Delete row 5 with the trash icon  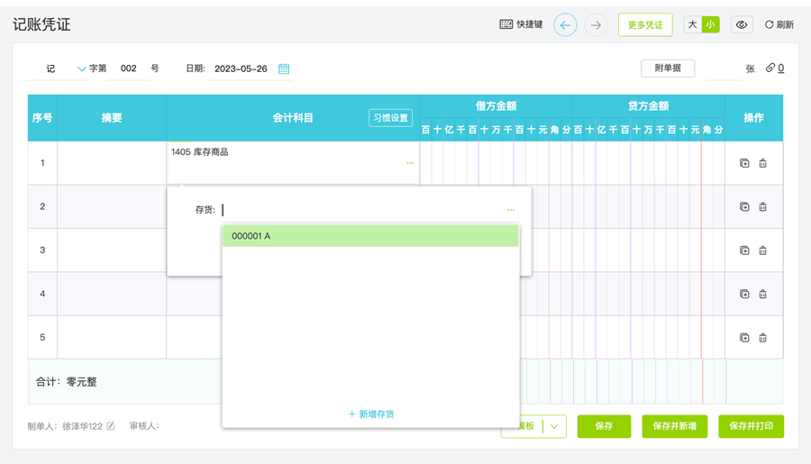coord(762,338)
